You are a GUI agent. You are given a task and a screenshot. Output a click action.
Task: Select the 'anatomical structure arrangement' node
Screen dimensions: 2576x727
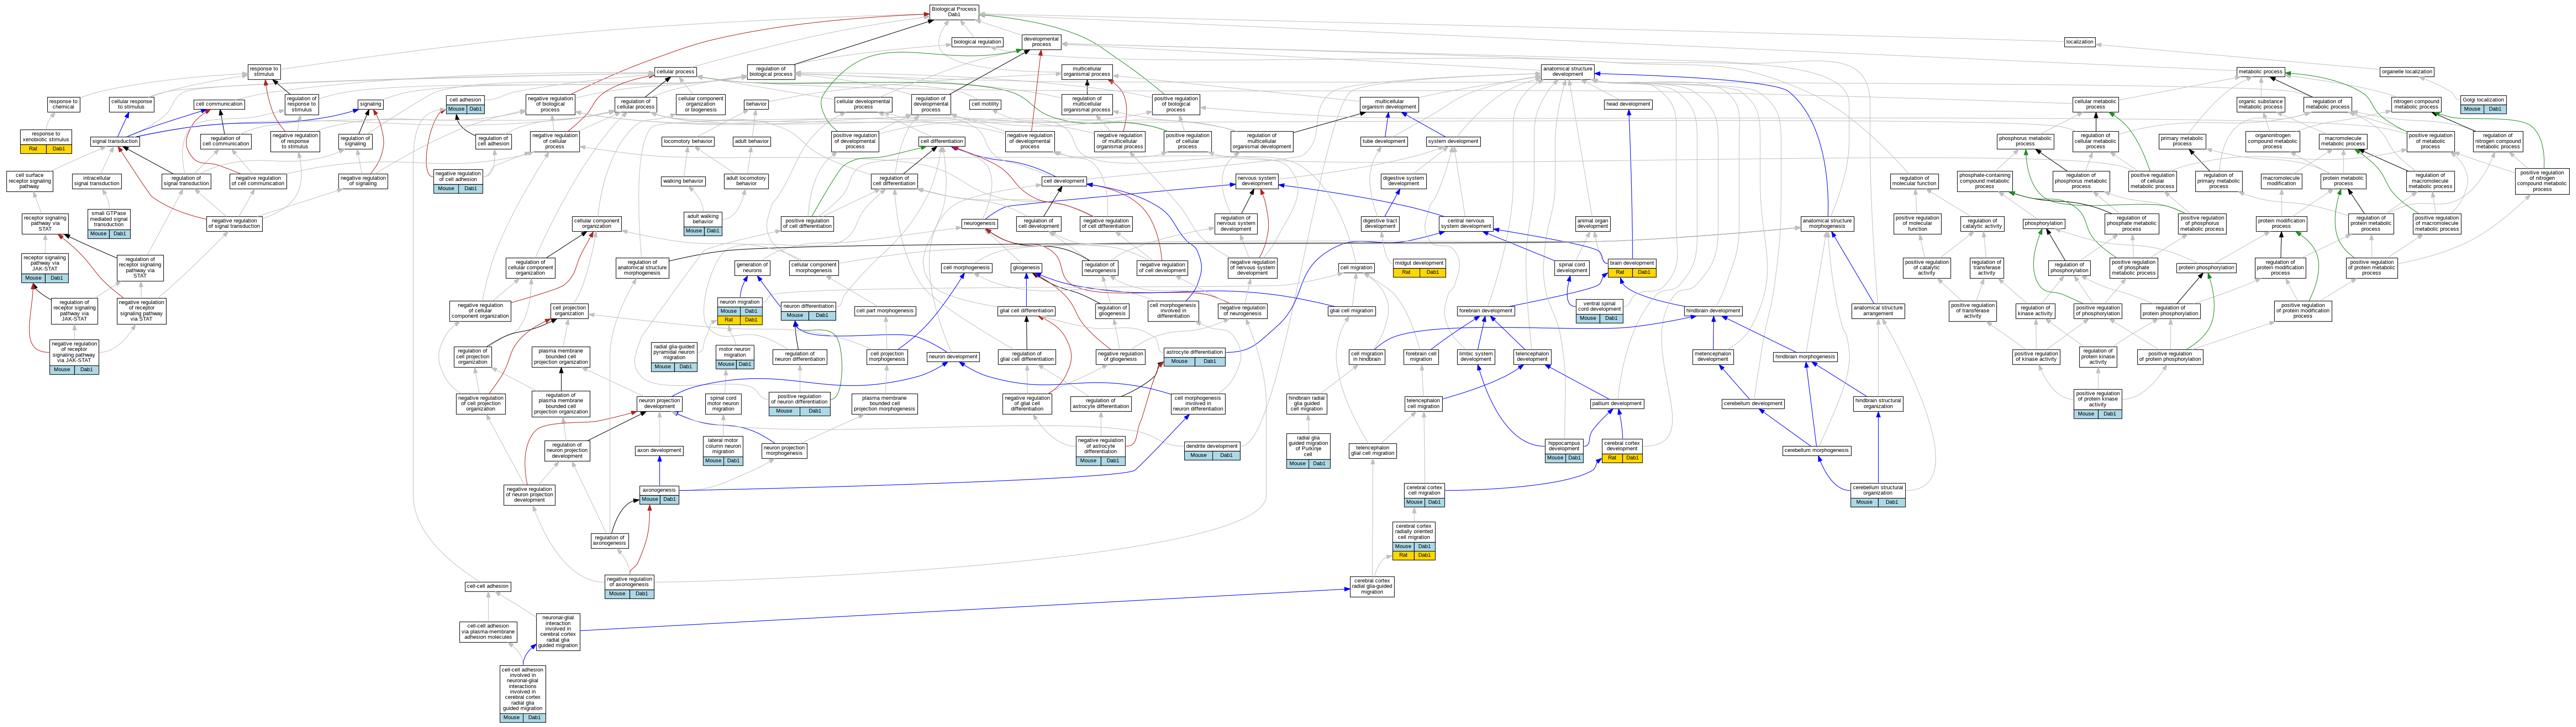click(x=1878, y=311)
